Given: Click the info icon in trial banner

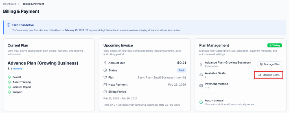Looking at the screenshot, I should (8, 25).
